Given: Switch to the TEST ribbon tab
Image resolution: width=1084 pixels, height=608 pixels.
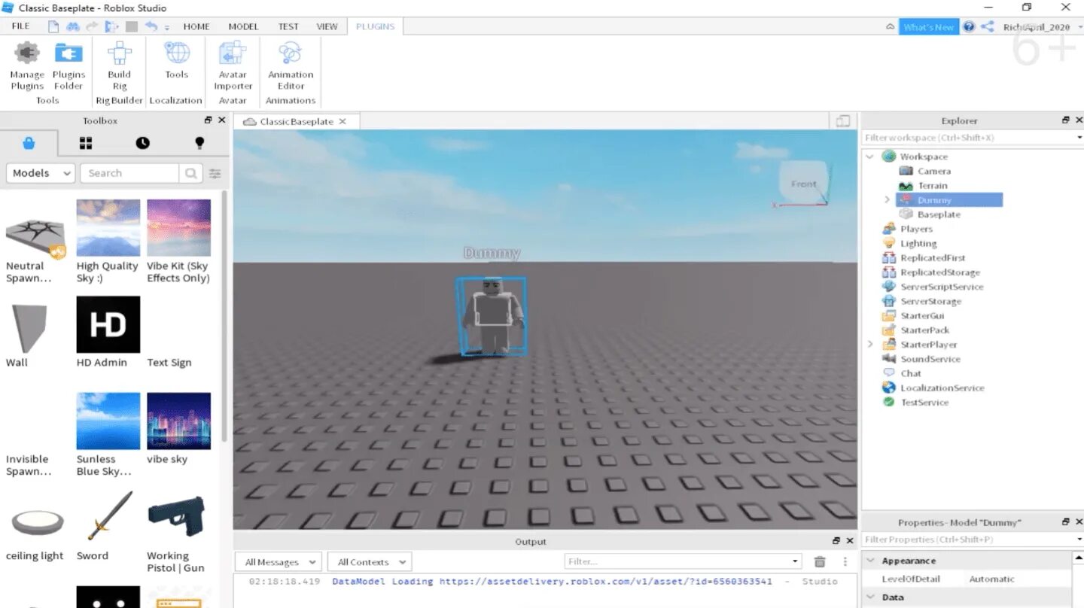Looking at the screenshot, I should click(288, 26).
